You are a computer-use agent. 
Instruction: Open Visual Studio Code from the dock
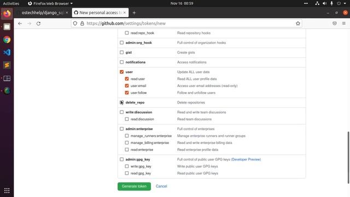pos(7,53)
